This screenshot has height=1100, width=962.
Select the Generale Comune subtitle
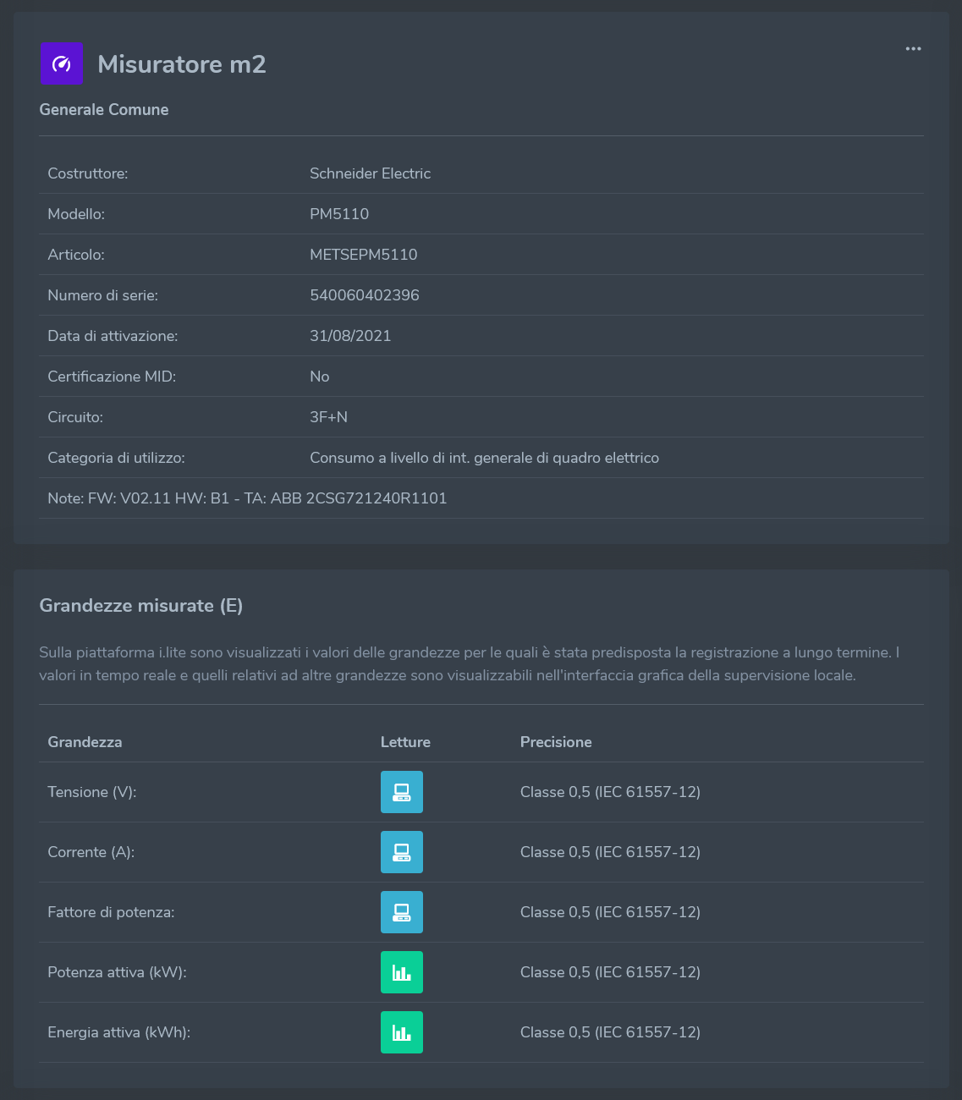pyautogui.click(x=104, y=110)
